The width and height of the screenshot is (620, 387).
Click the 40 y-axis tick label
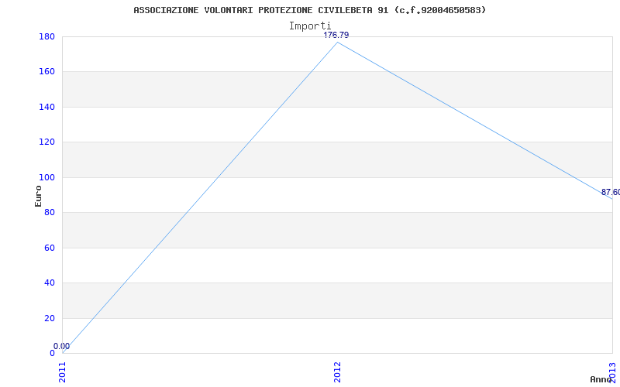(50, 283)
